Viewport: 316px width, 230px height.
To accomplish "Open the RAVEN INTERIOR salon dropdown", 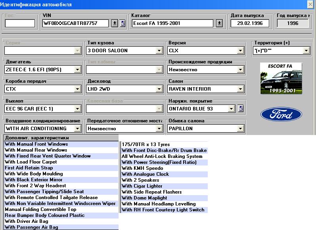I will 240,89.
